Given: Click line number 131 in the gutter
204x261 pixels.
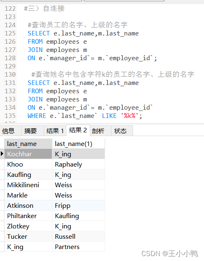Looking at the screenshot, I should coord(10,83).
